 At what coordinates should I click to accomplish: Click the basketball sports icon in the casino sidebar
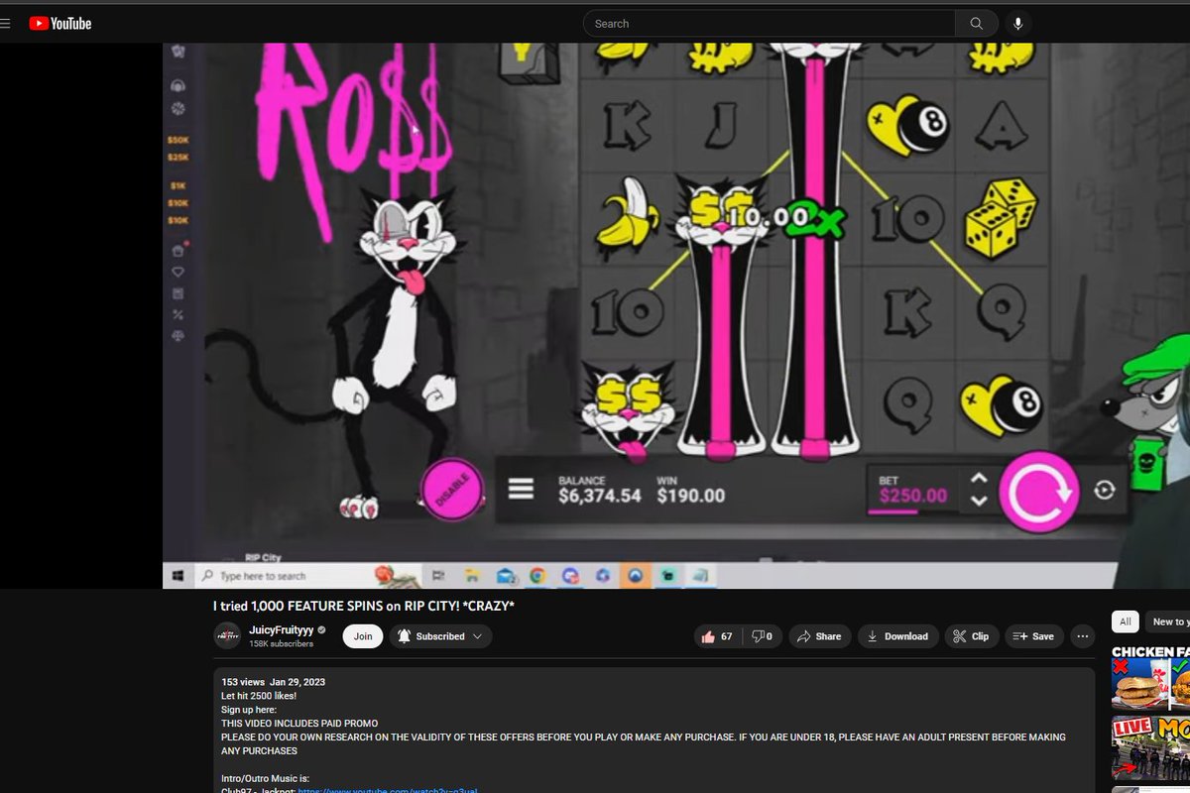[178, 108]
